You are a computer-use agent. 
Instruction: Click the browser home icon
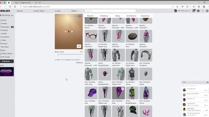(x=15, y=6)
